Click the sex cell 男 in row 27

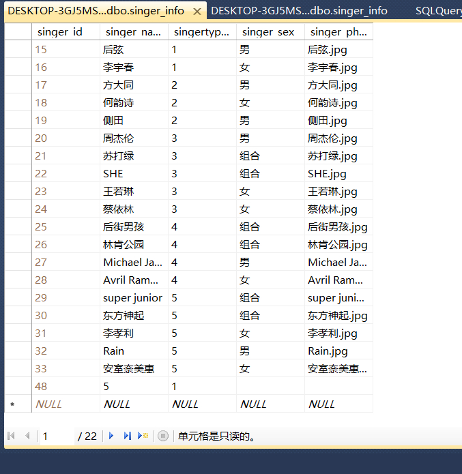coord(270,262)
